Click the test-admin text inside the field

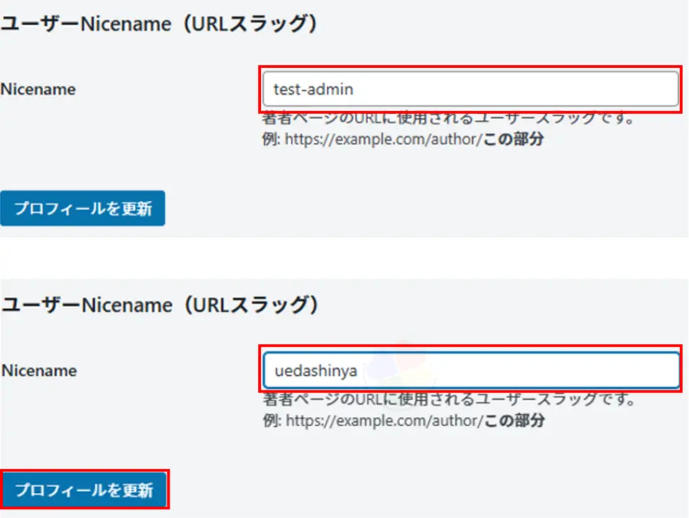(x=313, y=89)
